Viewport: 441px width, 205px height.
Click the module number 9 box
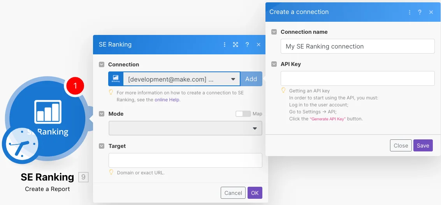tap(83, 177)
